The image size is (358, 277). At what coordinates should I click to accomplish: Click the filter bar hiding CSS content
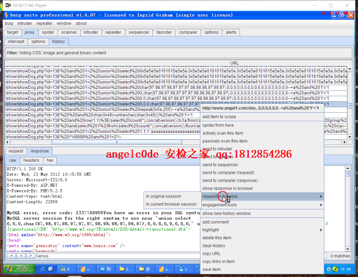click(178, 53)
